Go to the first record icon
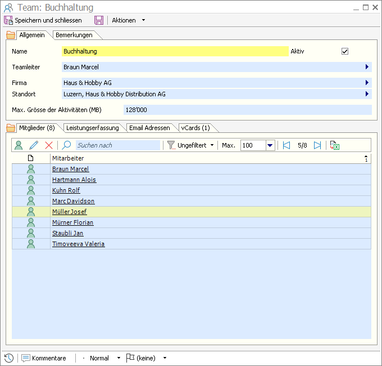 [x=286, y=145]
